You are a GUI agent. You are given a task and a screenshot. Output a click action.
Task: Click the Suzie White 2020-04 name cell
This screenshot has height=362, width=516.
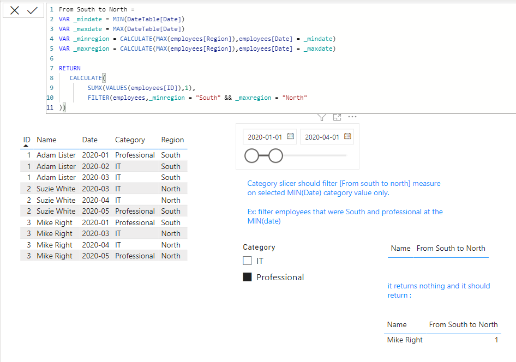[56, 200]
